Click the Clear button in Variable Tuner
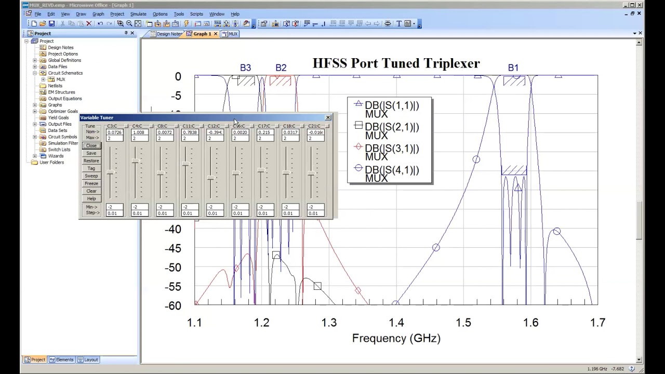The image size is (665, 374). pyautogui.click(x=91, y=191)
